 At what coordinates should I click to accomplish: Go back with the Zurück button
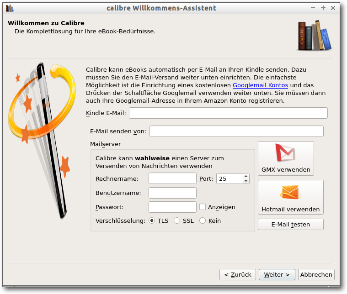(x=238, y=274)
